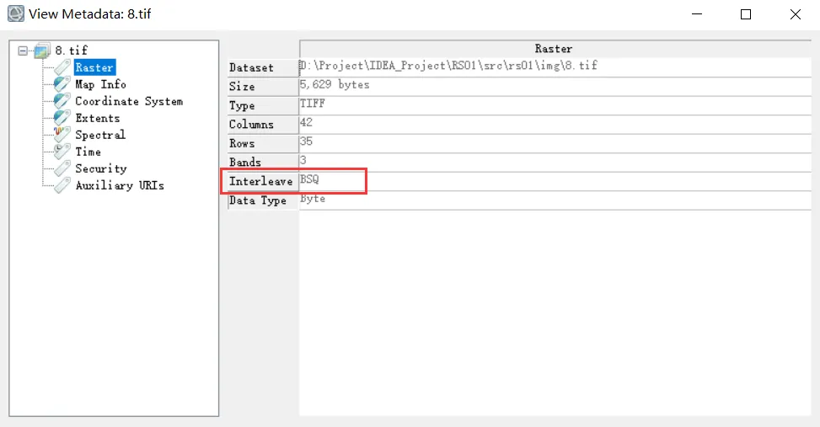This screenshot has width=820, height=427.
Task: Open the Coordinate System metadata section
Action: click(x=128, y=101)
